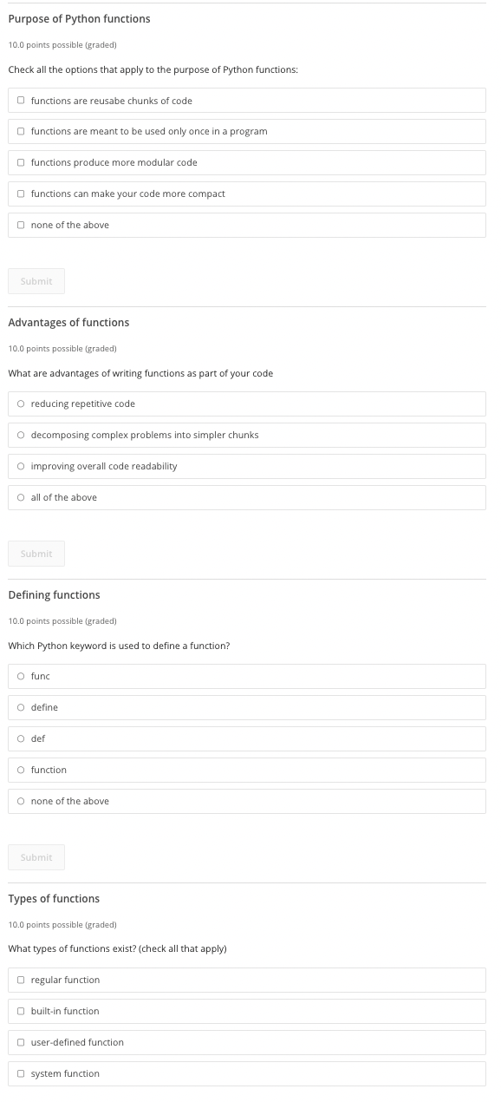
Task: Check "functions produce more modular code"
Action: point(21,162)
